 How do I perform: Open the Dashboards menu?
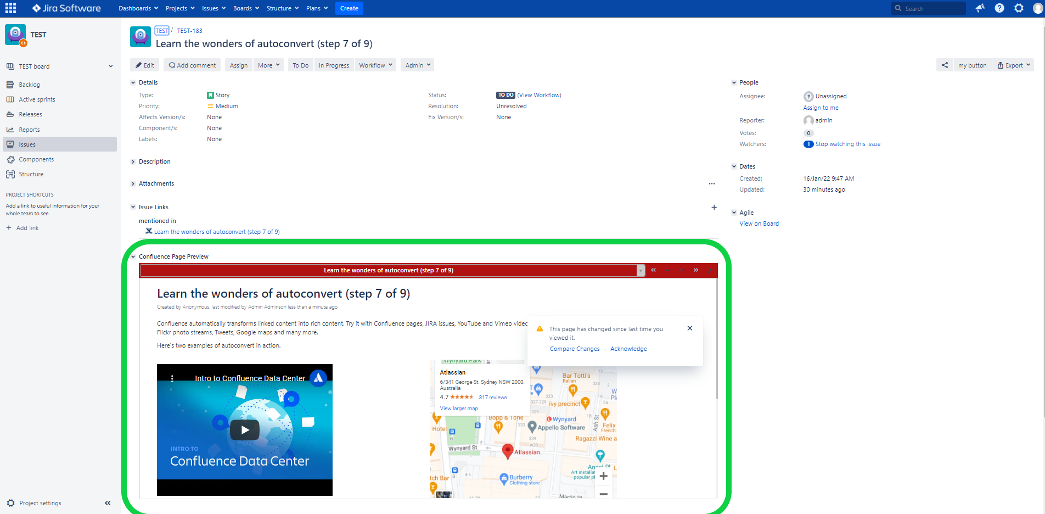[138, 8]
